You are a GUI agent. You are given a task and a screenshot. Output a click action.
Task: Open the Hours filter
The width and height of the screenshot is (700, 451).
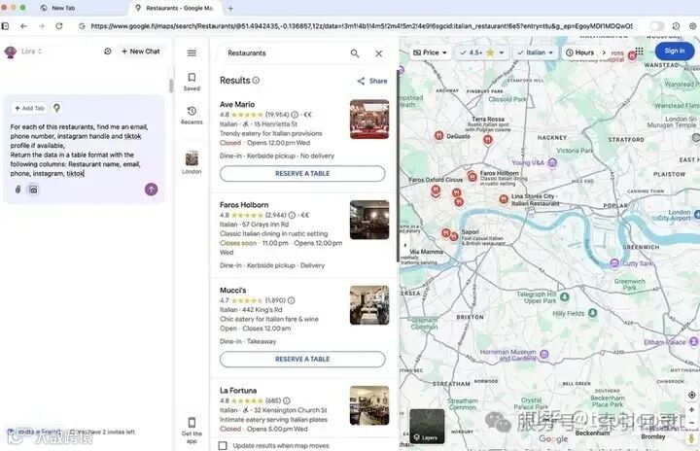click(x=579, y=52)
